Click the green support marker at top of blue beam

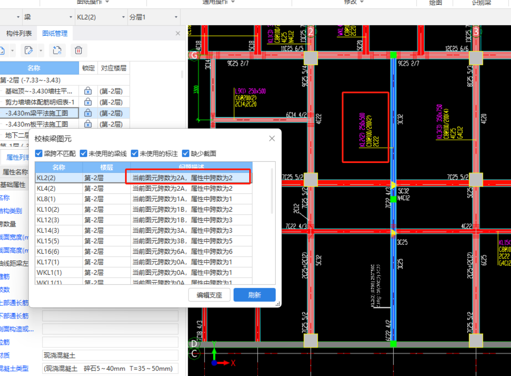coord(393,55)
